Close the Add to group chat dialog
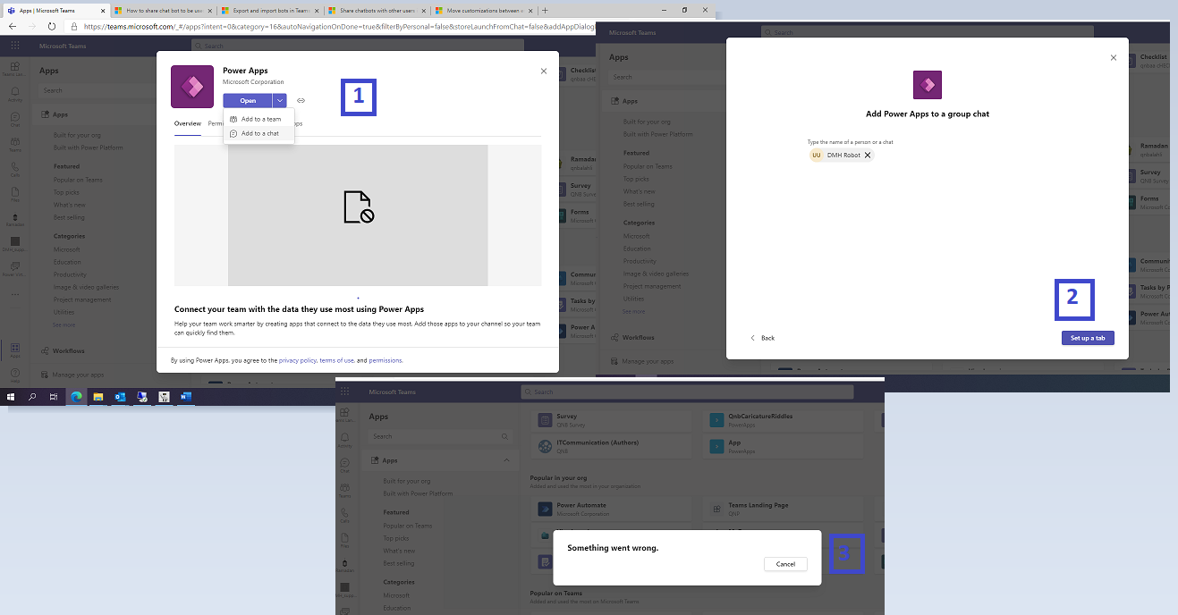This screenshot has height=615, width=1178. (x=1114, y=57)
